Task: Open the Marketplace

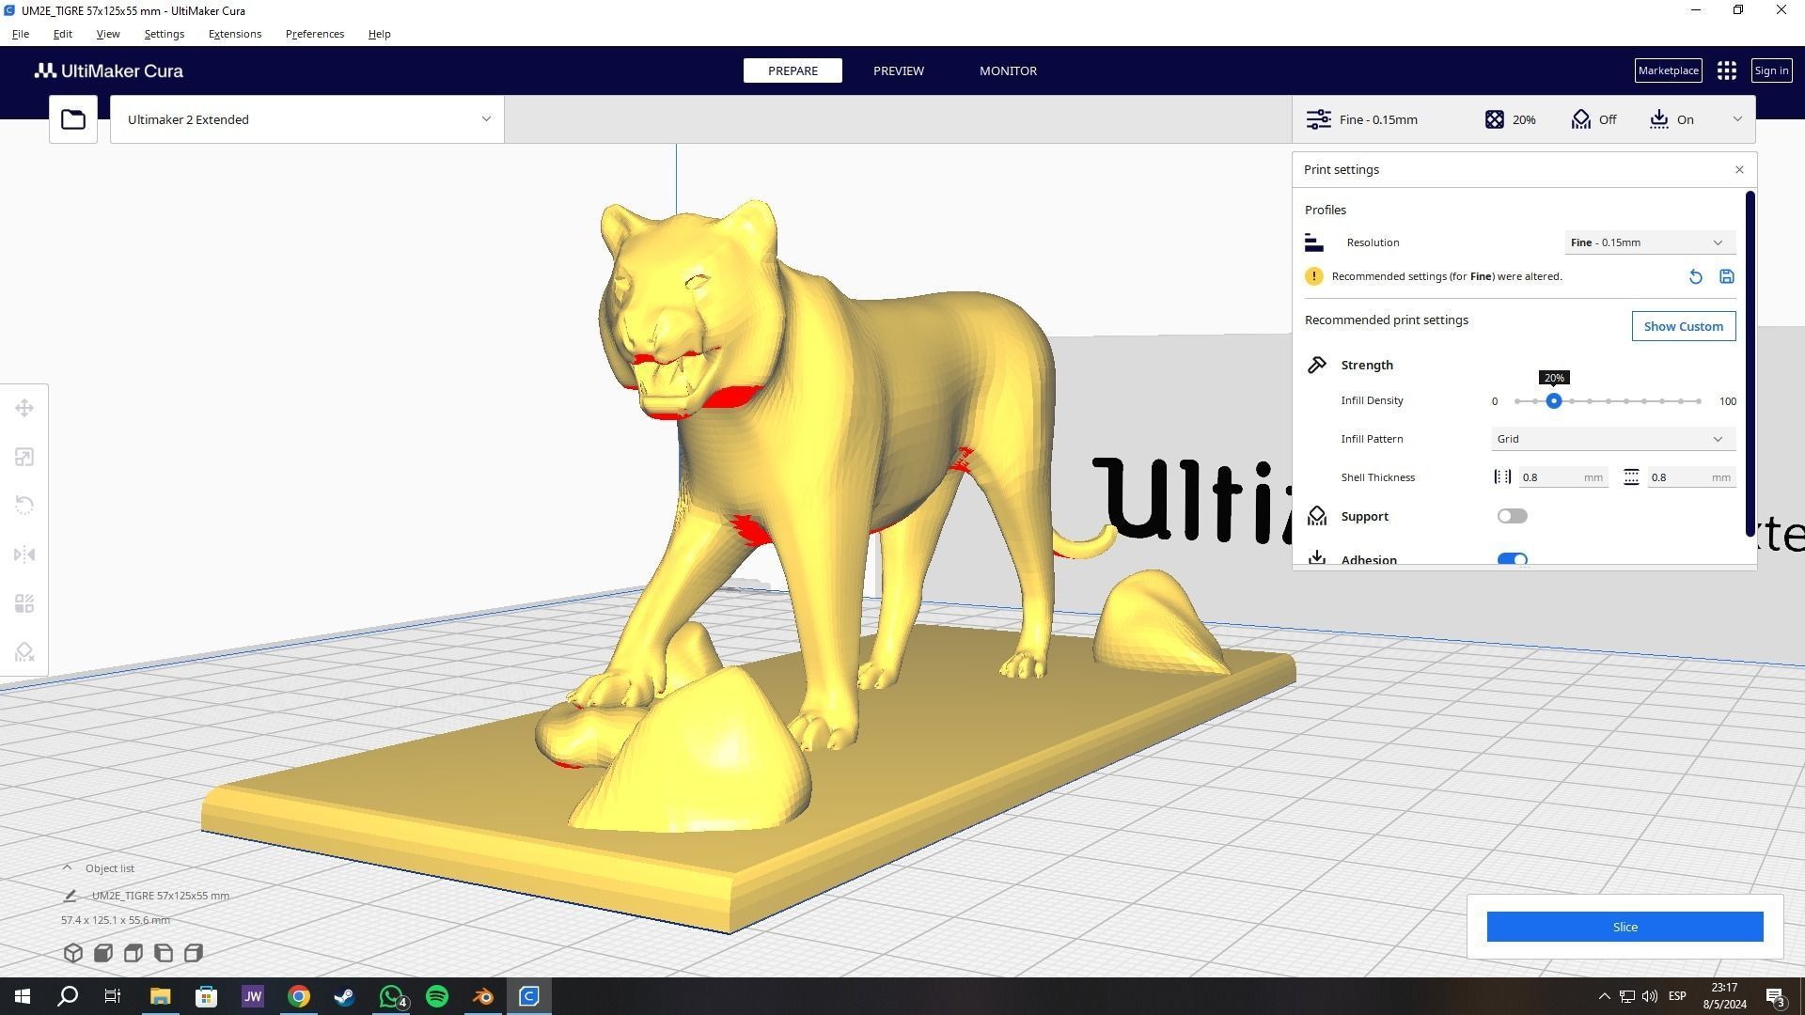Action: (1668, 70)
